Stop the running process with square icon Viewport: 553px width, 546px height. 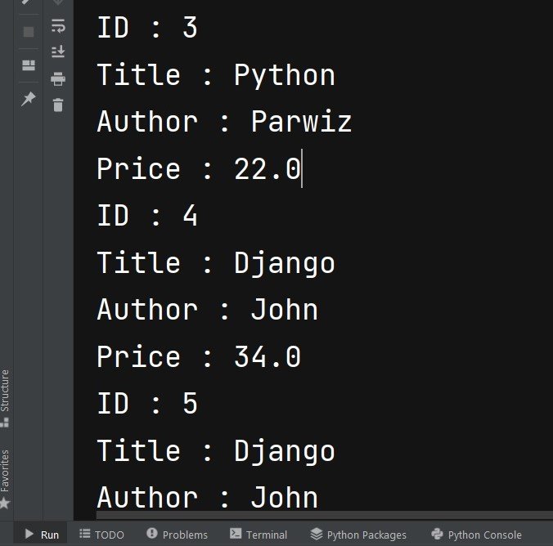pyautogui.click(x=29, y=32)
